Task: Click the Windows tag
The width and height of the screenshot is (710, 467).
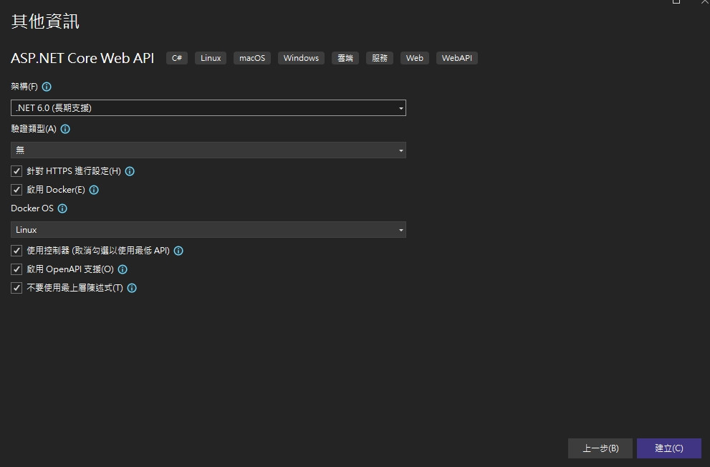Action: [301, 58]
